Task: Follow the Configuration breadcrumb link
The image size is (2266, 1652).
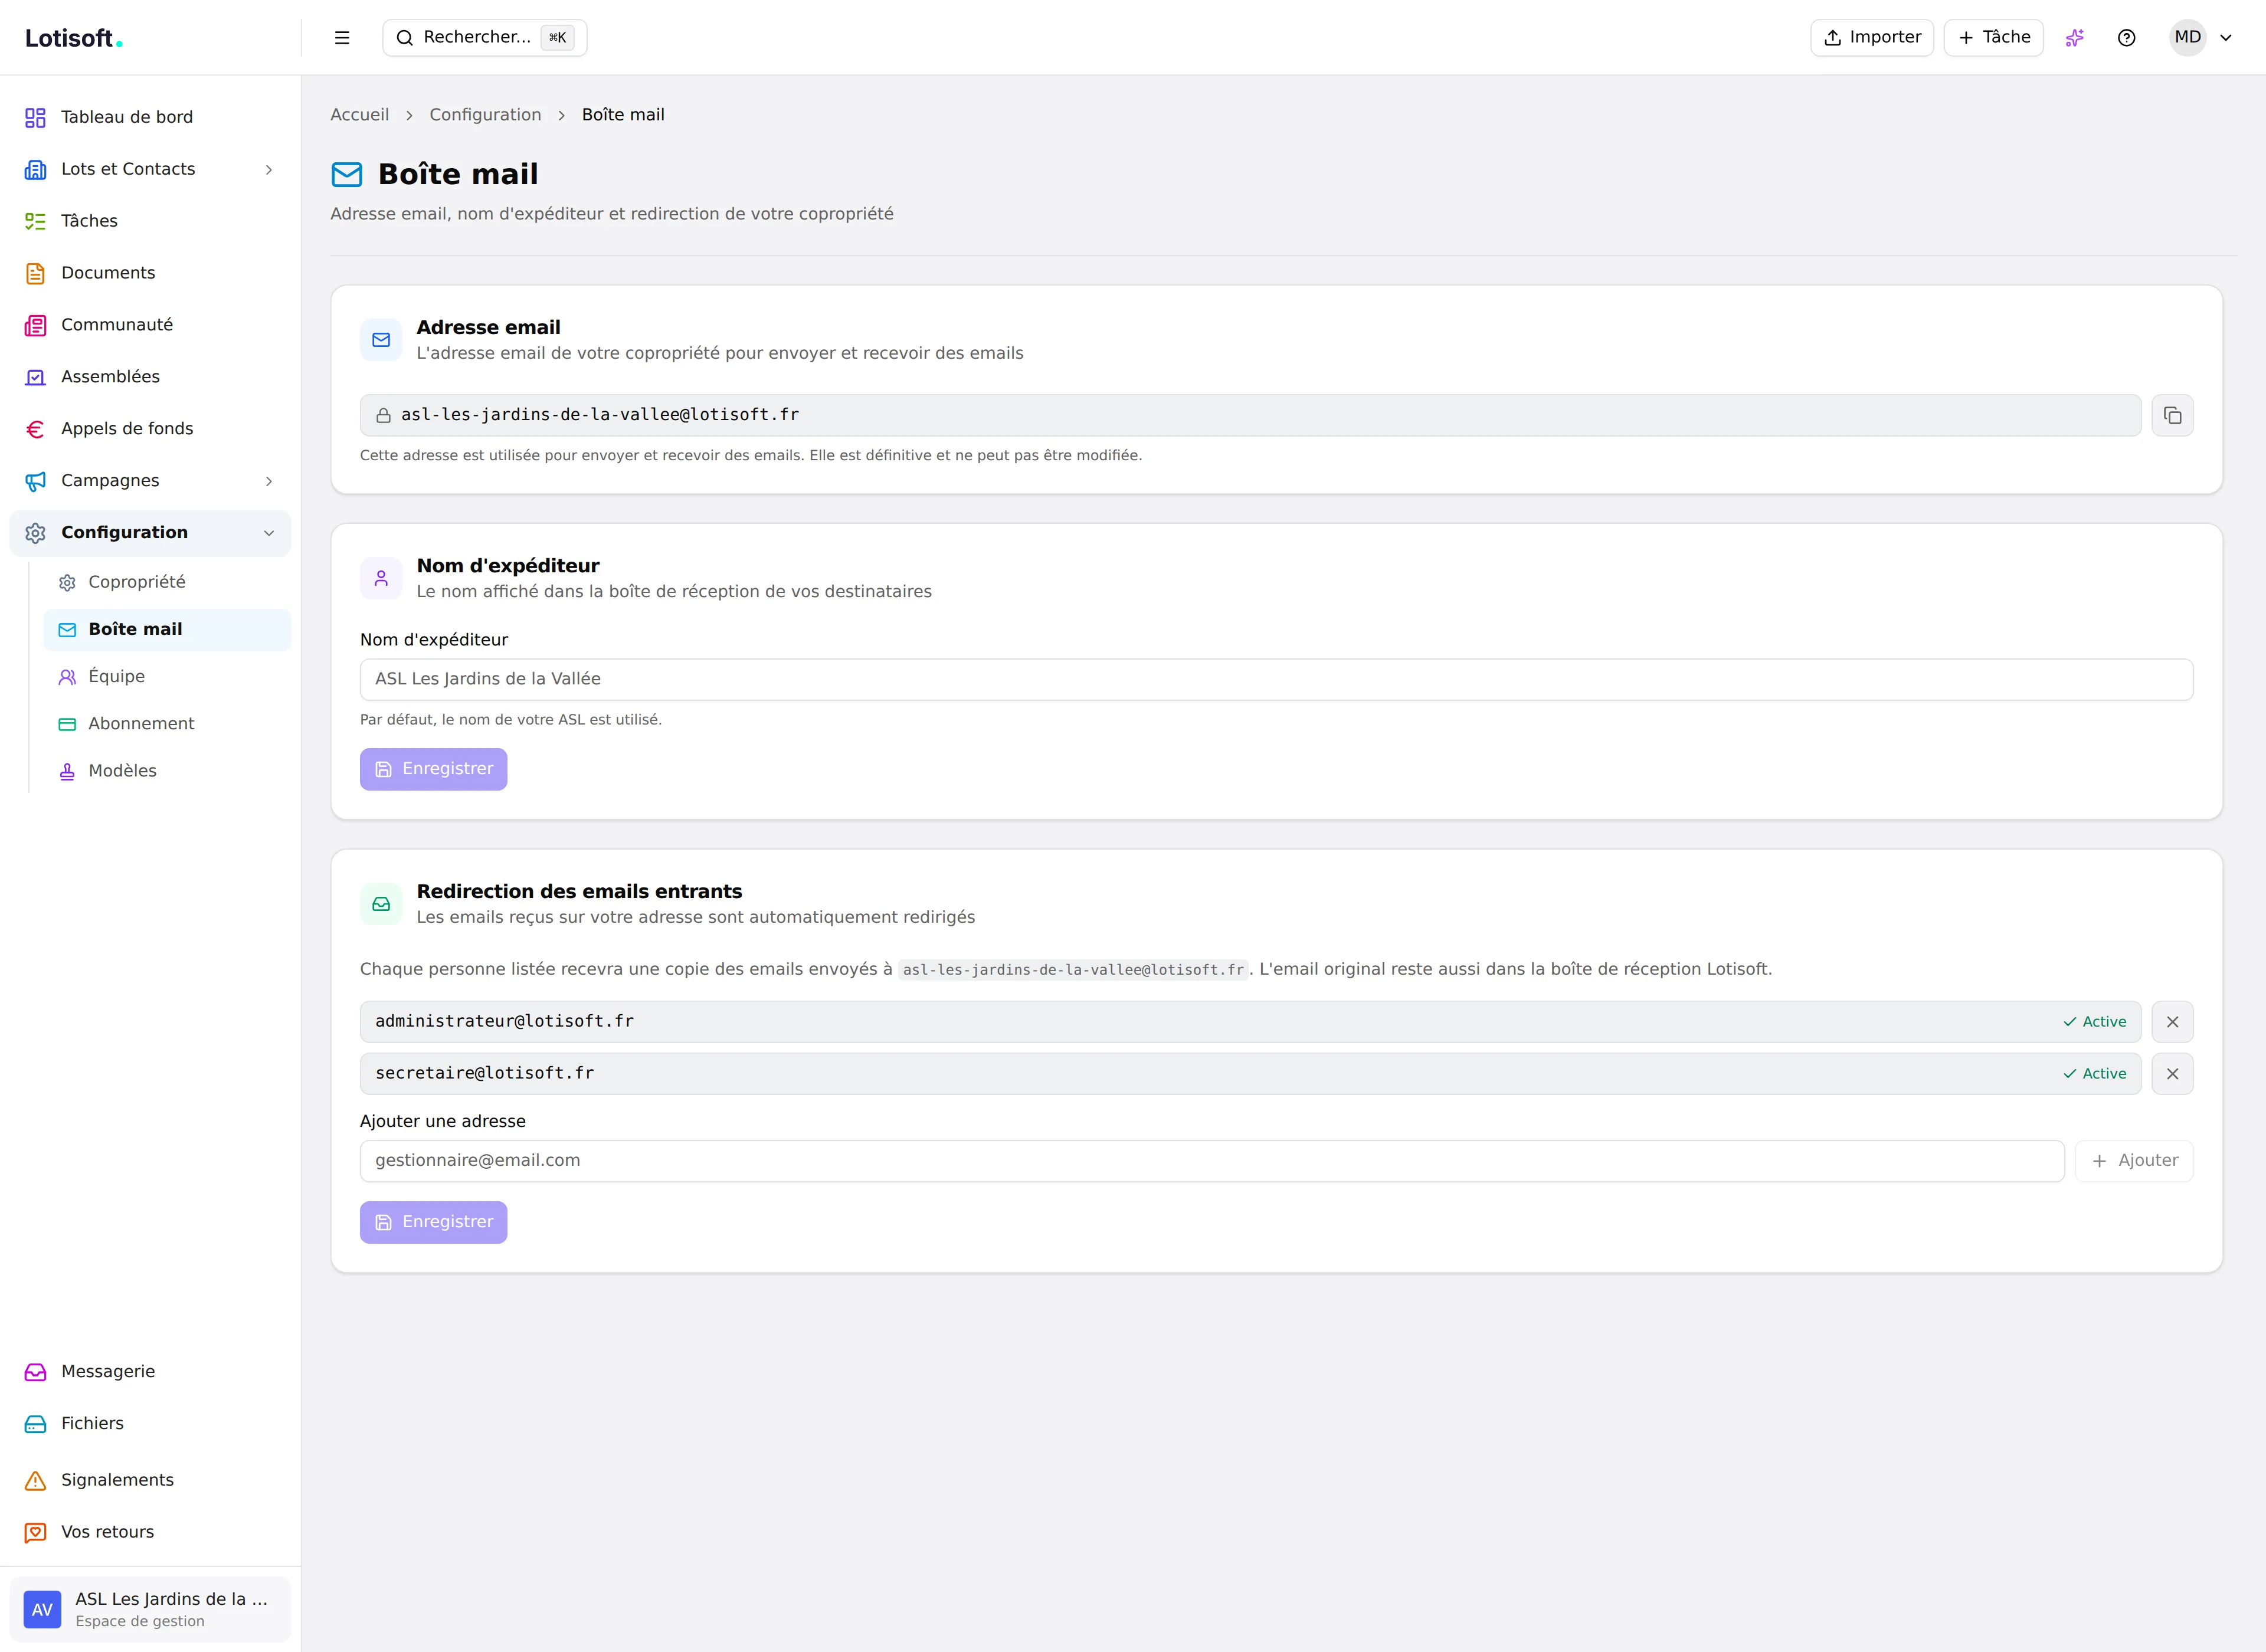Action: click(485, 115)
